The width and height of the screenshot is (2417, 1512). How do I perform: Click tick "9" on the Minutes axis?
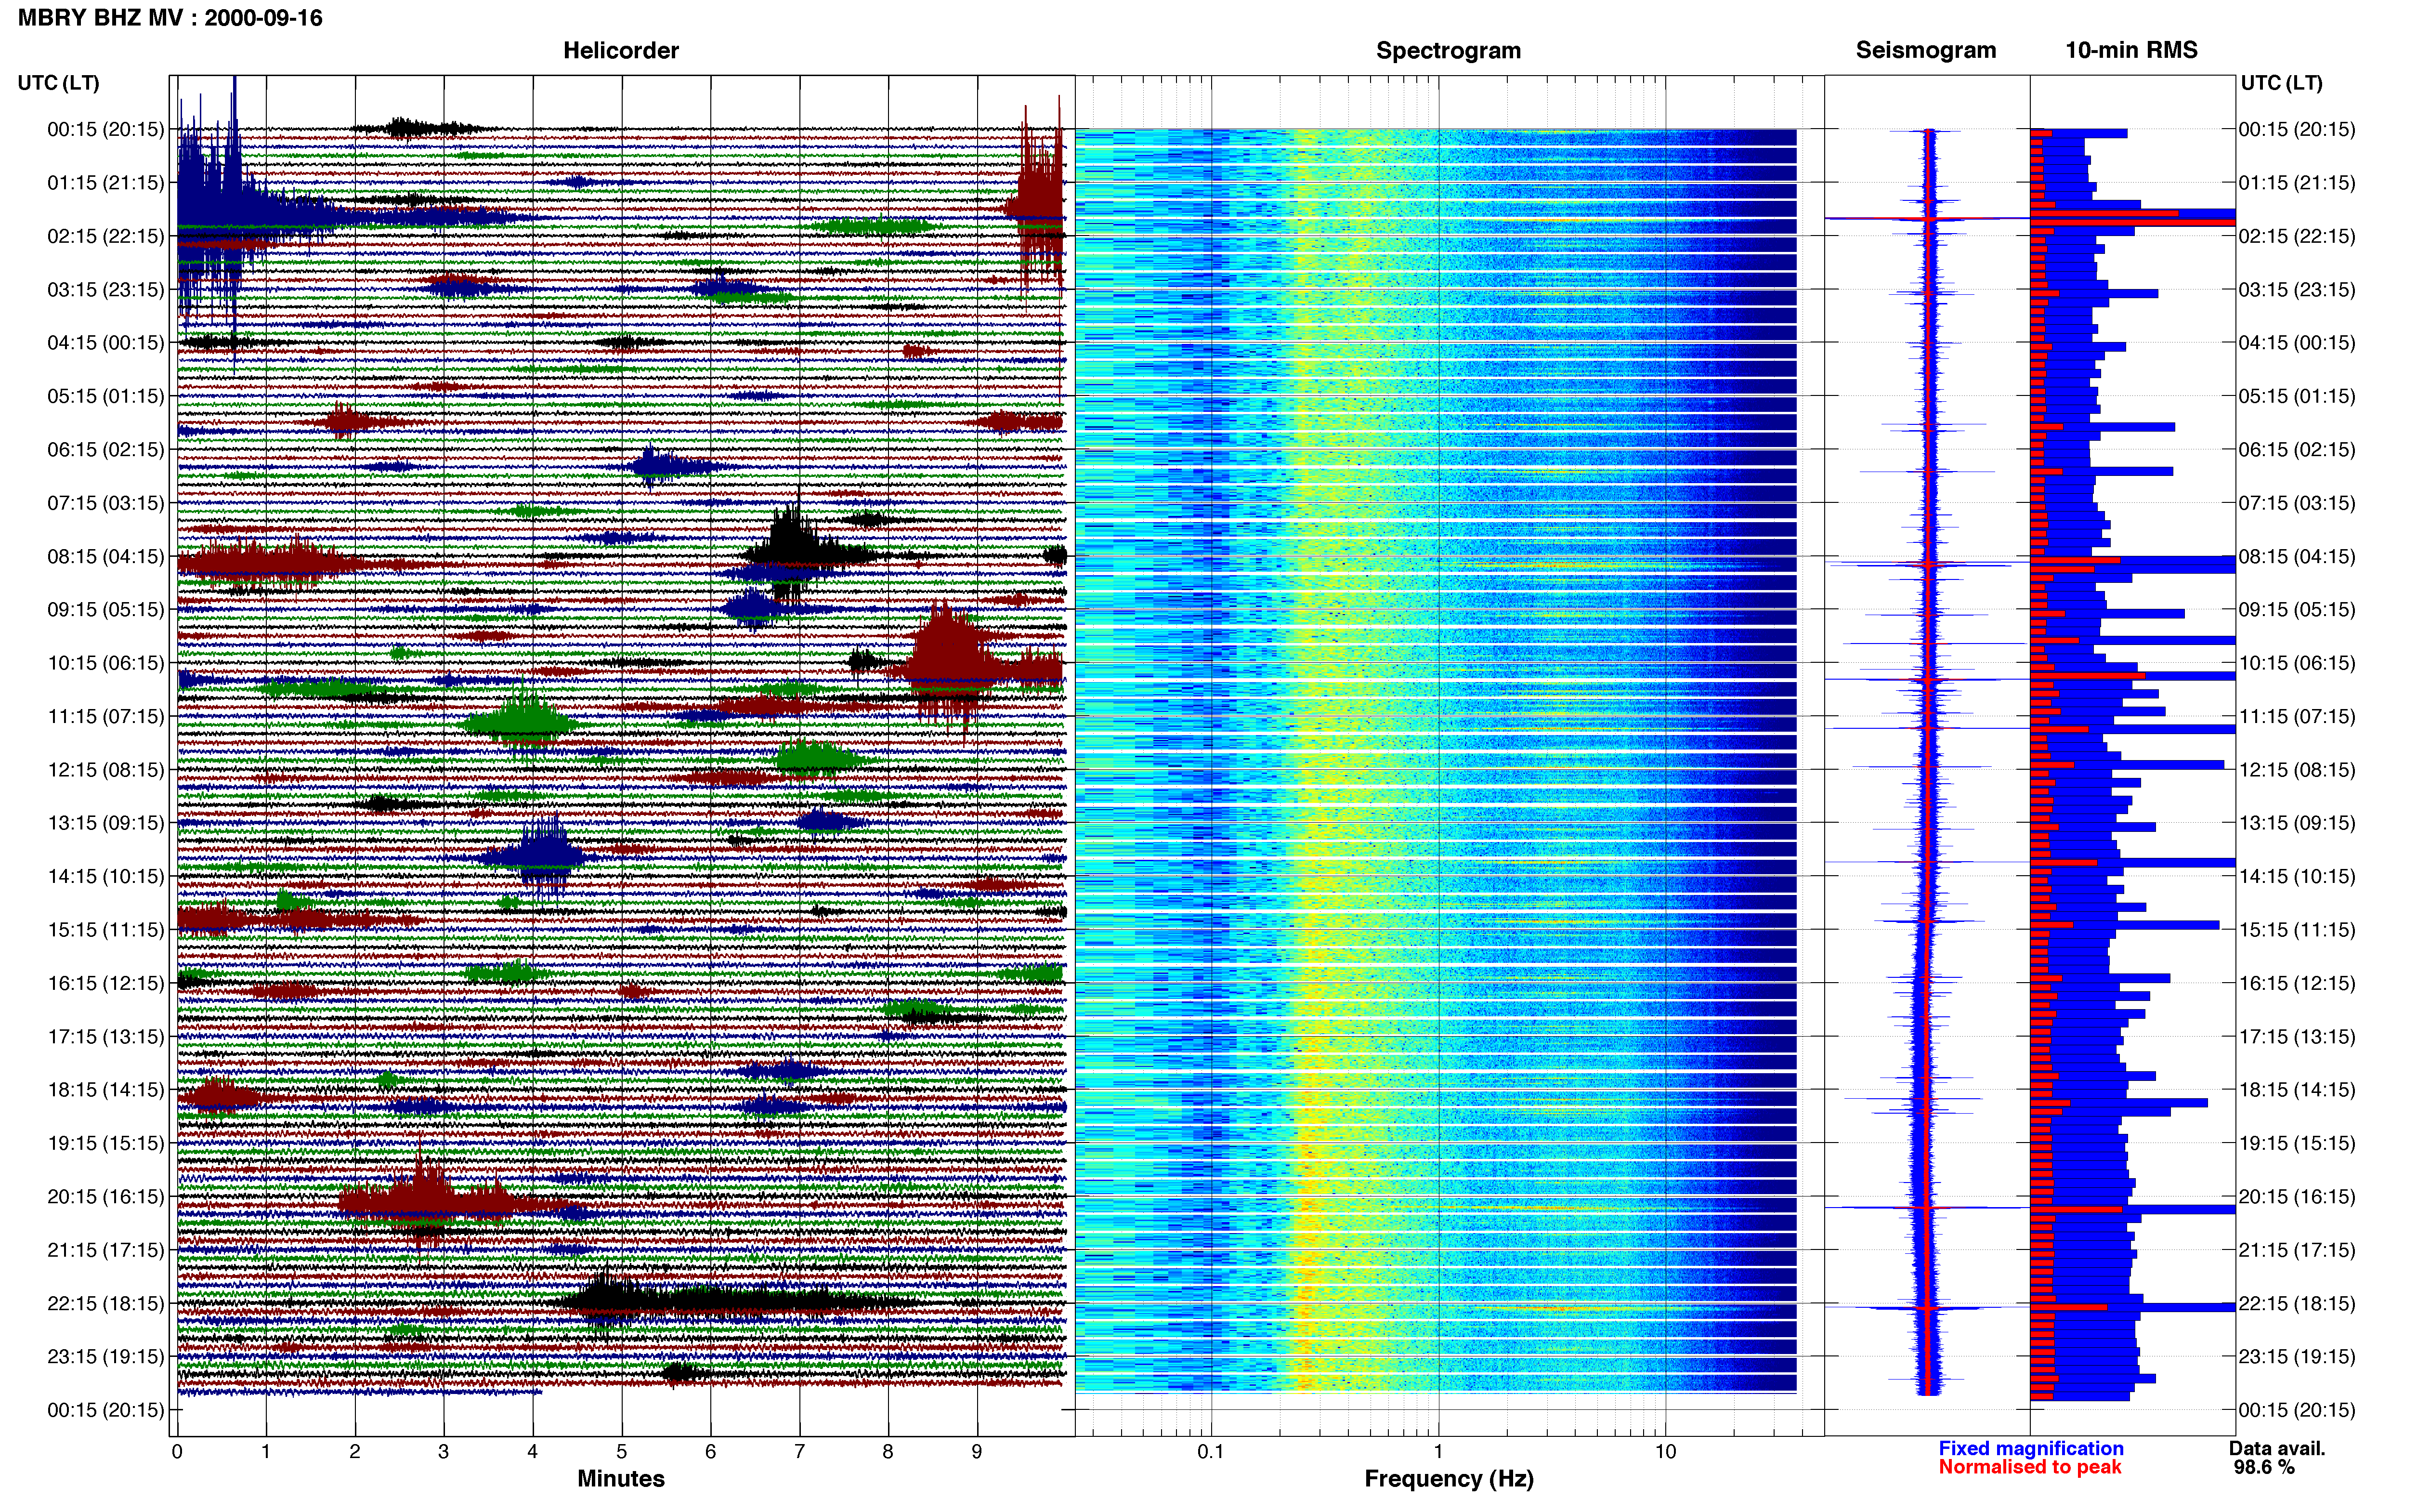pos(977,1452)
